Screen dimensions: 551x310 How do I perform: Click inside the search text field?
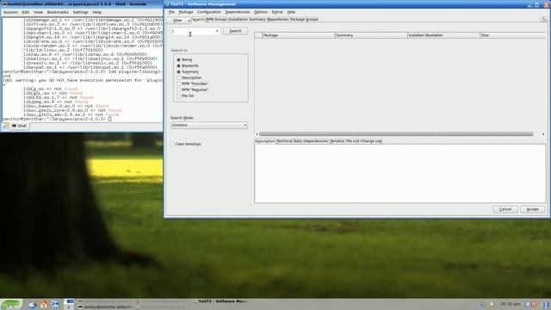point(193,31)
